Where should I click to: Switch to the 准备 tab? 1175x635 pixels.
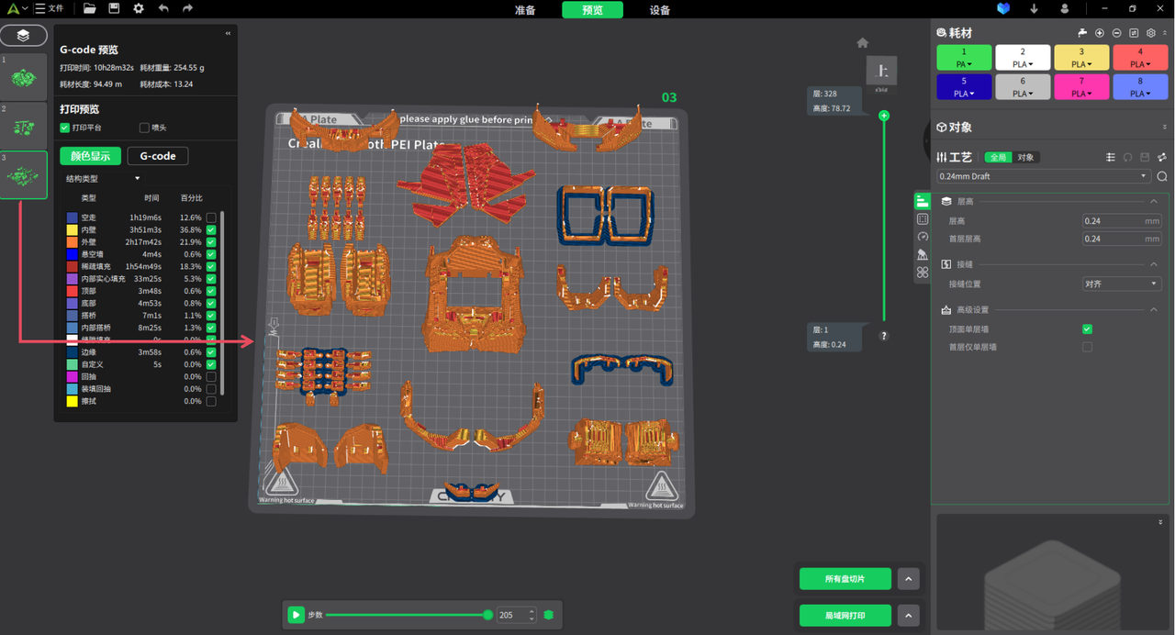pos(525,10)
